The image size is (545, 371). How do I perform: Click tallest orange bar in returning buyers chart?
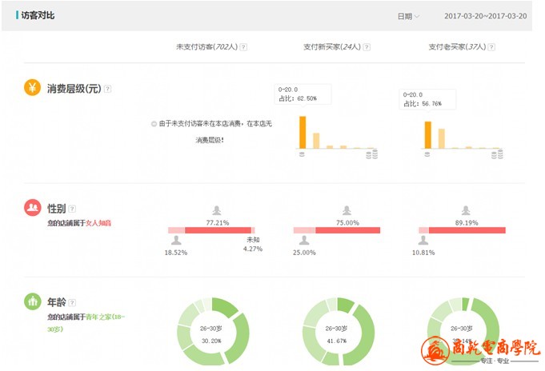[428, 135]
